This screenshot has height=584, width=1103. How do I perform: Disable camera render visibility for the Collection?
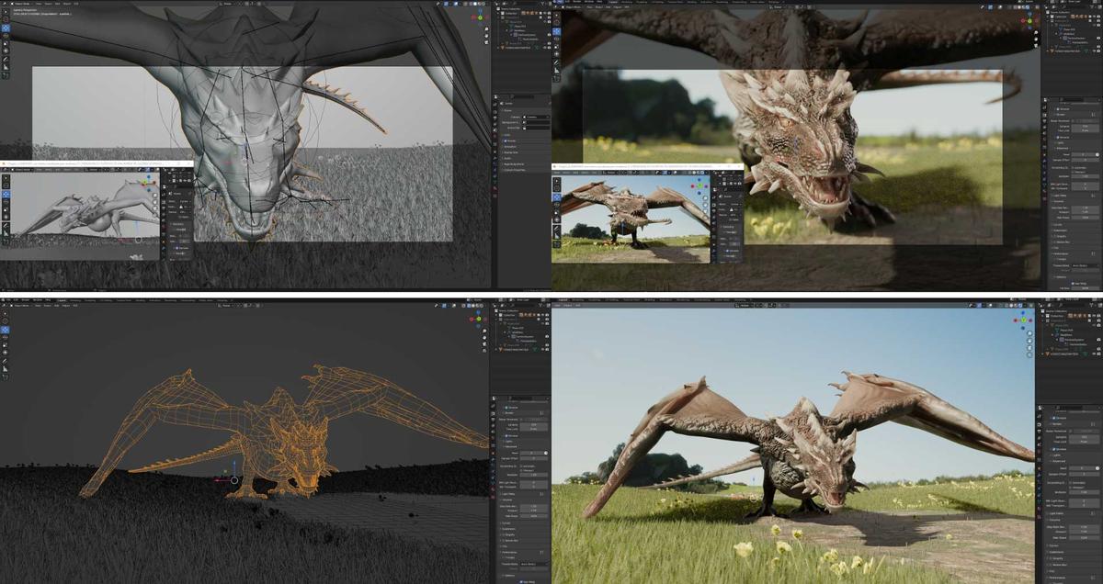(x=1098, y=316)
